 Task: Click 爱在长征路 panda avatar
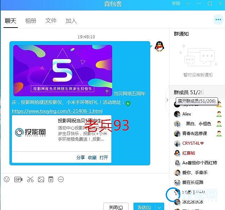(x=177, y=182)
